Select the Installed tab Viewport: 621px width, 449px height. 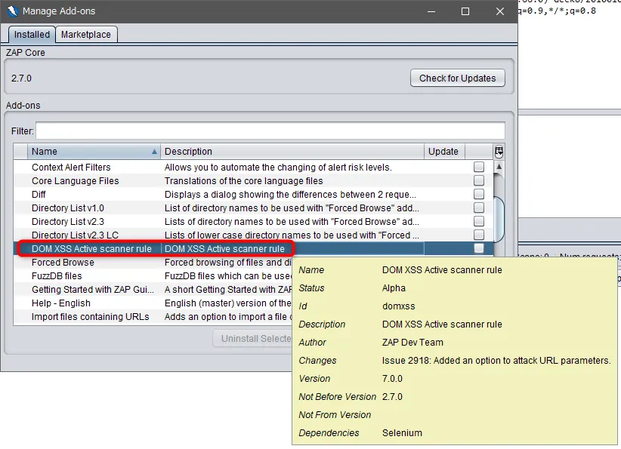point(32,35)
